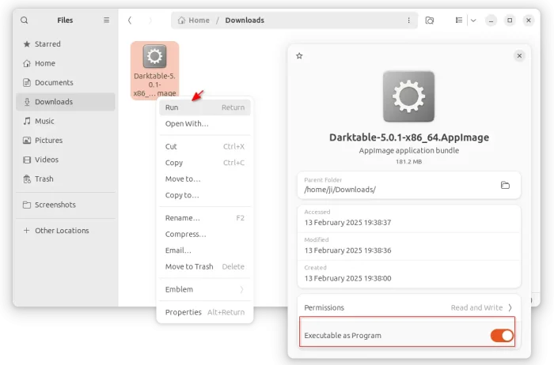The image size is (554, 365).
Task: Choose Move to Trash entry
Action: point(205,266)
